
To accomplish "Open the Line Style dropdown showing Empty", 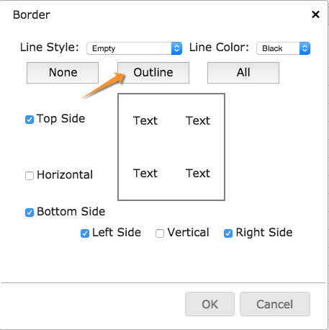I will (x=134, y=48).
